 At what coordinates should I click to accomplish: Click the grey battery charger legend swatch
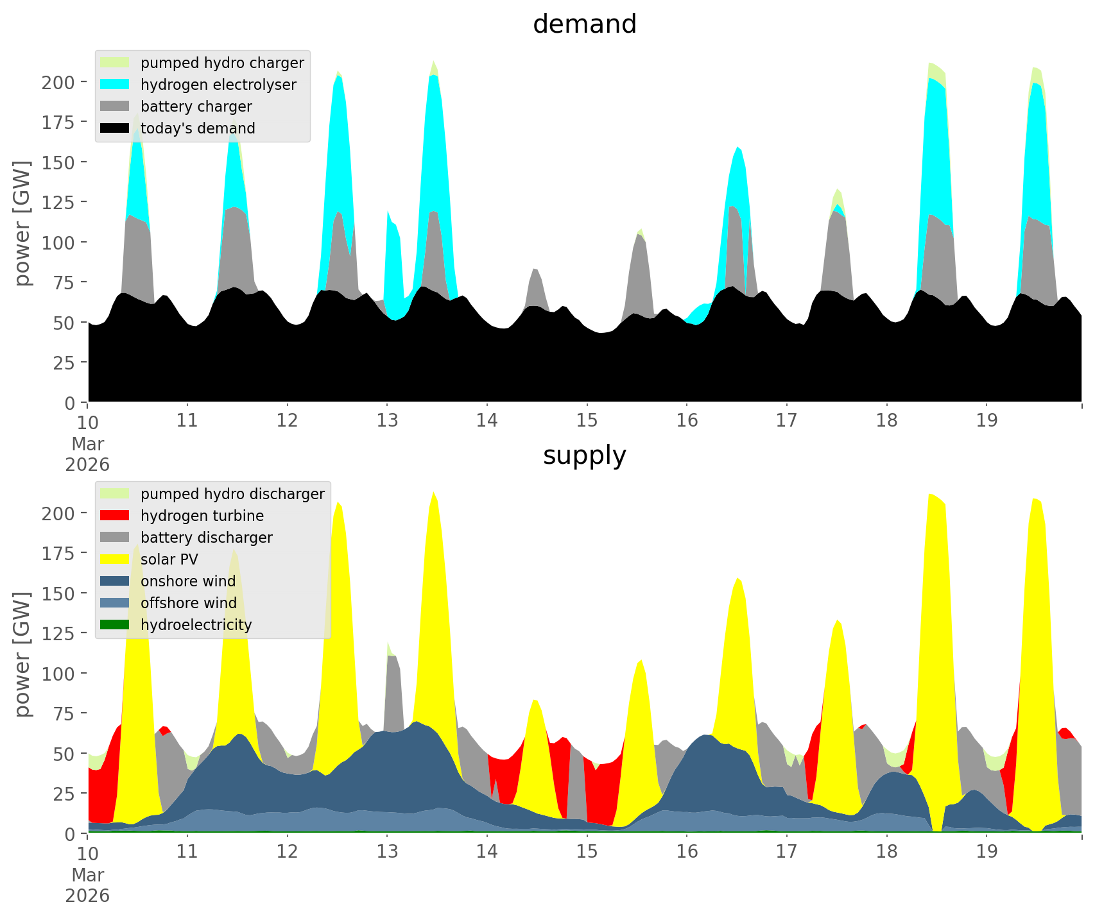pyautogui.click(x=115, y=106)
